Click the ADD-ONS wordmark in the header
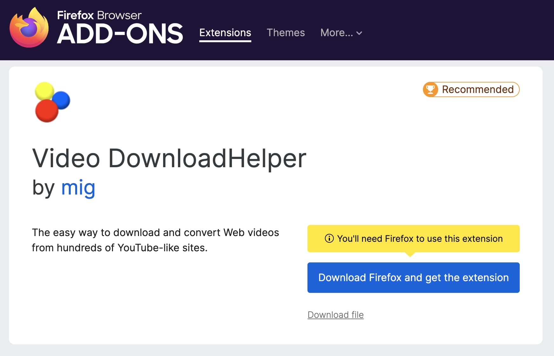This screenshot has height=356, width=554. click(120, 34)
